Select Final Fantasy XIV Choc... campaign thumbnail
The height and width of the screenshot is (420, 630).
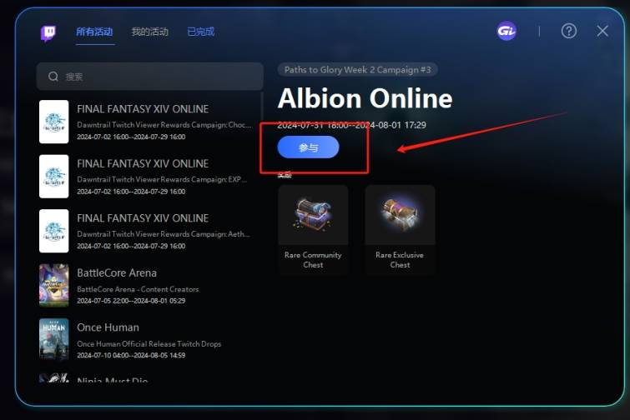pyautogui.click(x=54, y=122)
